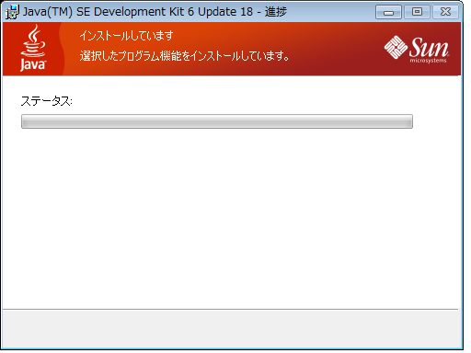Viewport: 471px width, 353px height.
Task: Minimize the Java SE Development Kit window
Action: coord(388,12)
